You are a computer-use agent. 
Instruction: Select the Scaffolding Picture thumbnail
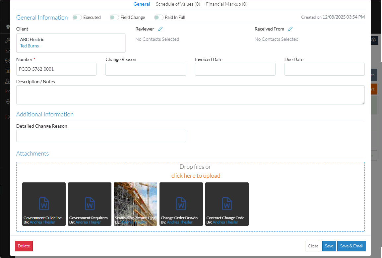pos(135,203)
